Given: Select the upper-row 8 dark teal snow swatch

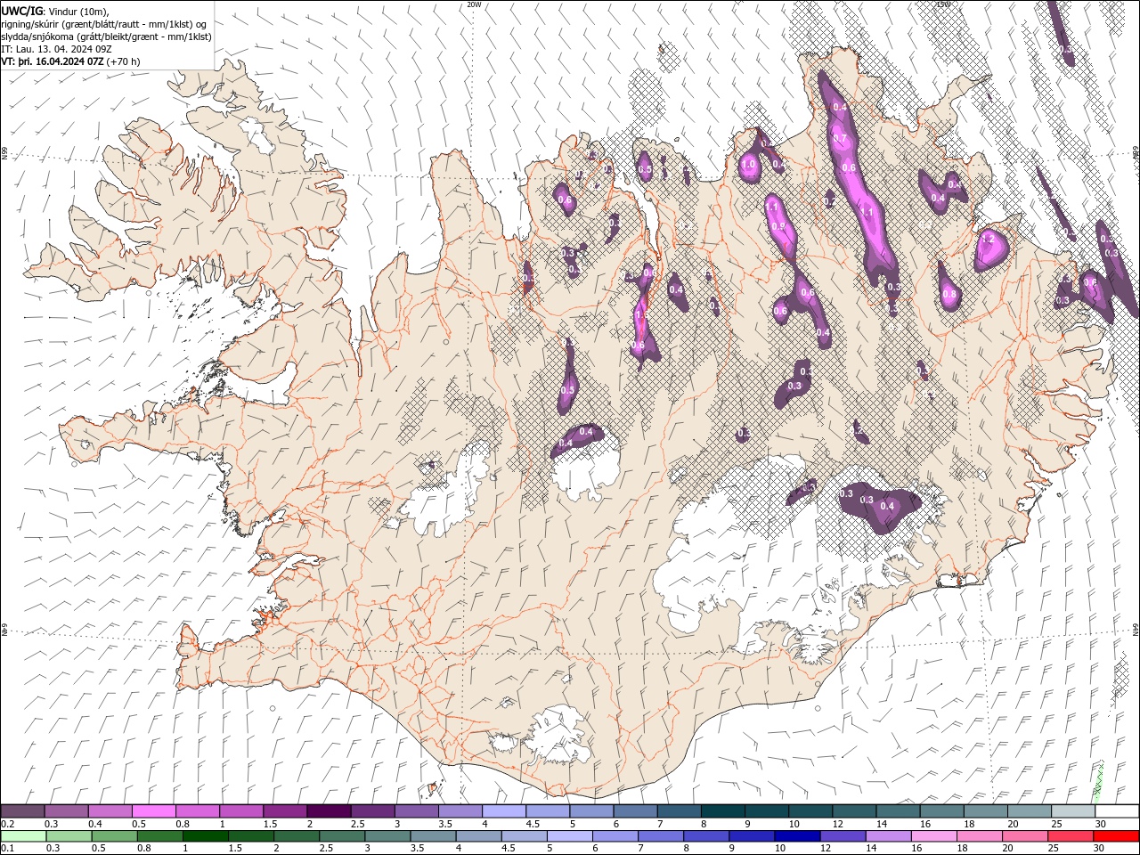Looking at the screenshot, I should pos(723,810).
